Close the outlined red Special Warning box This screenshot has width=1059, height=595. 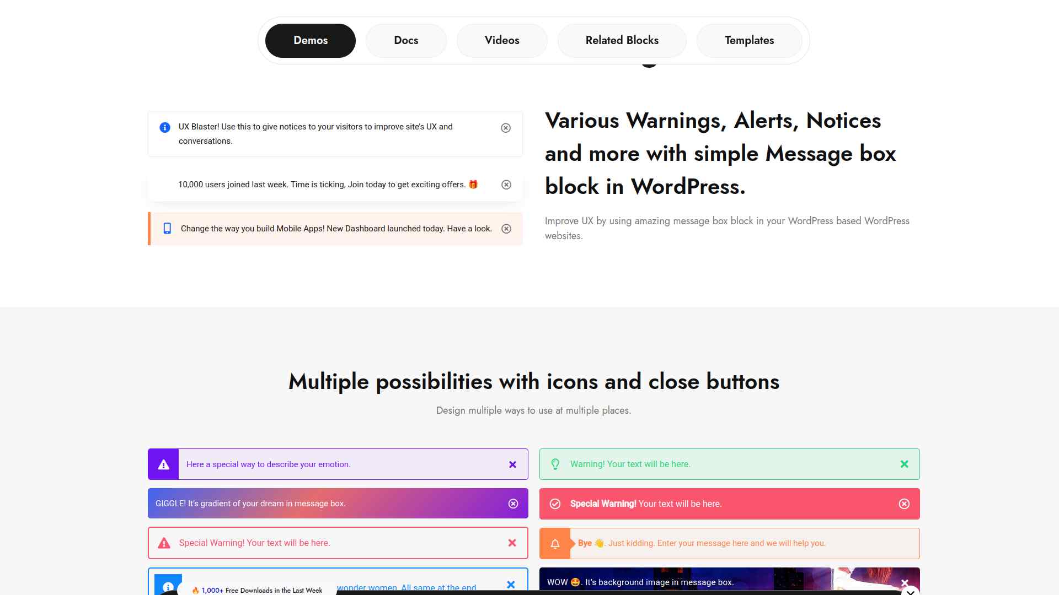(512, 543)
